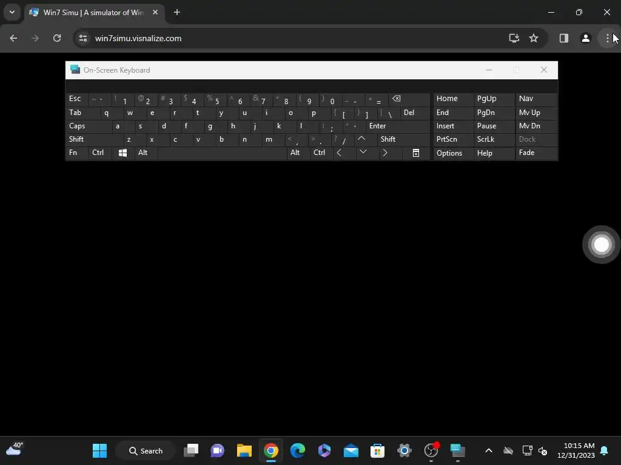Viewport: 621px width, 465px height.
Task: Click the Home key
Action: [x=454, y=99]
